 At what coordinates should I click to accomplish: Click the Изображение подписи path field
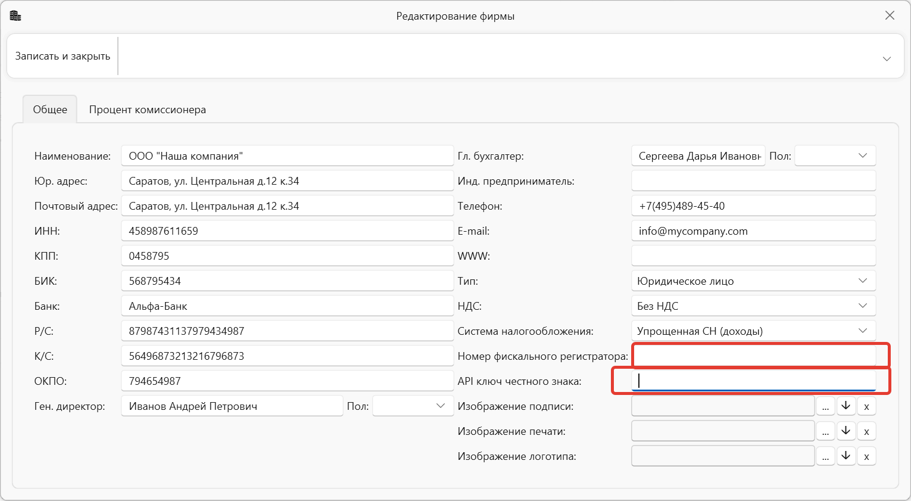(x=723, y=406)
